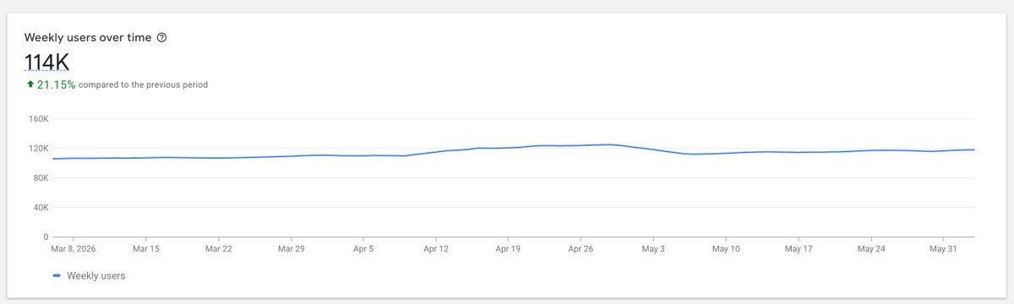Click the Apr 19 axis date
This screenshot has height=304, width=1014.
tap(508, 249)
